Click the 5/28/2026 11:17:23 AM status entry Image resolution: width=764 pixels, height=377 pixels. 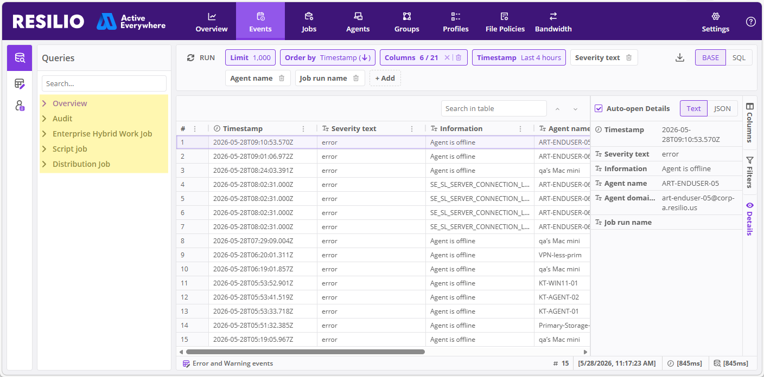pos(617,363)
